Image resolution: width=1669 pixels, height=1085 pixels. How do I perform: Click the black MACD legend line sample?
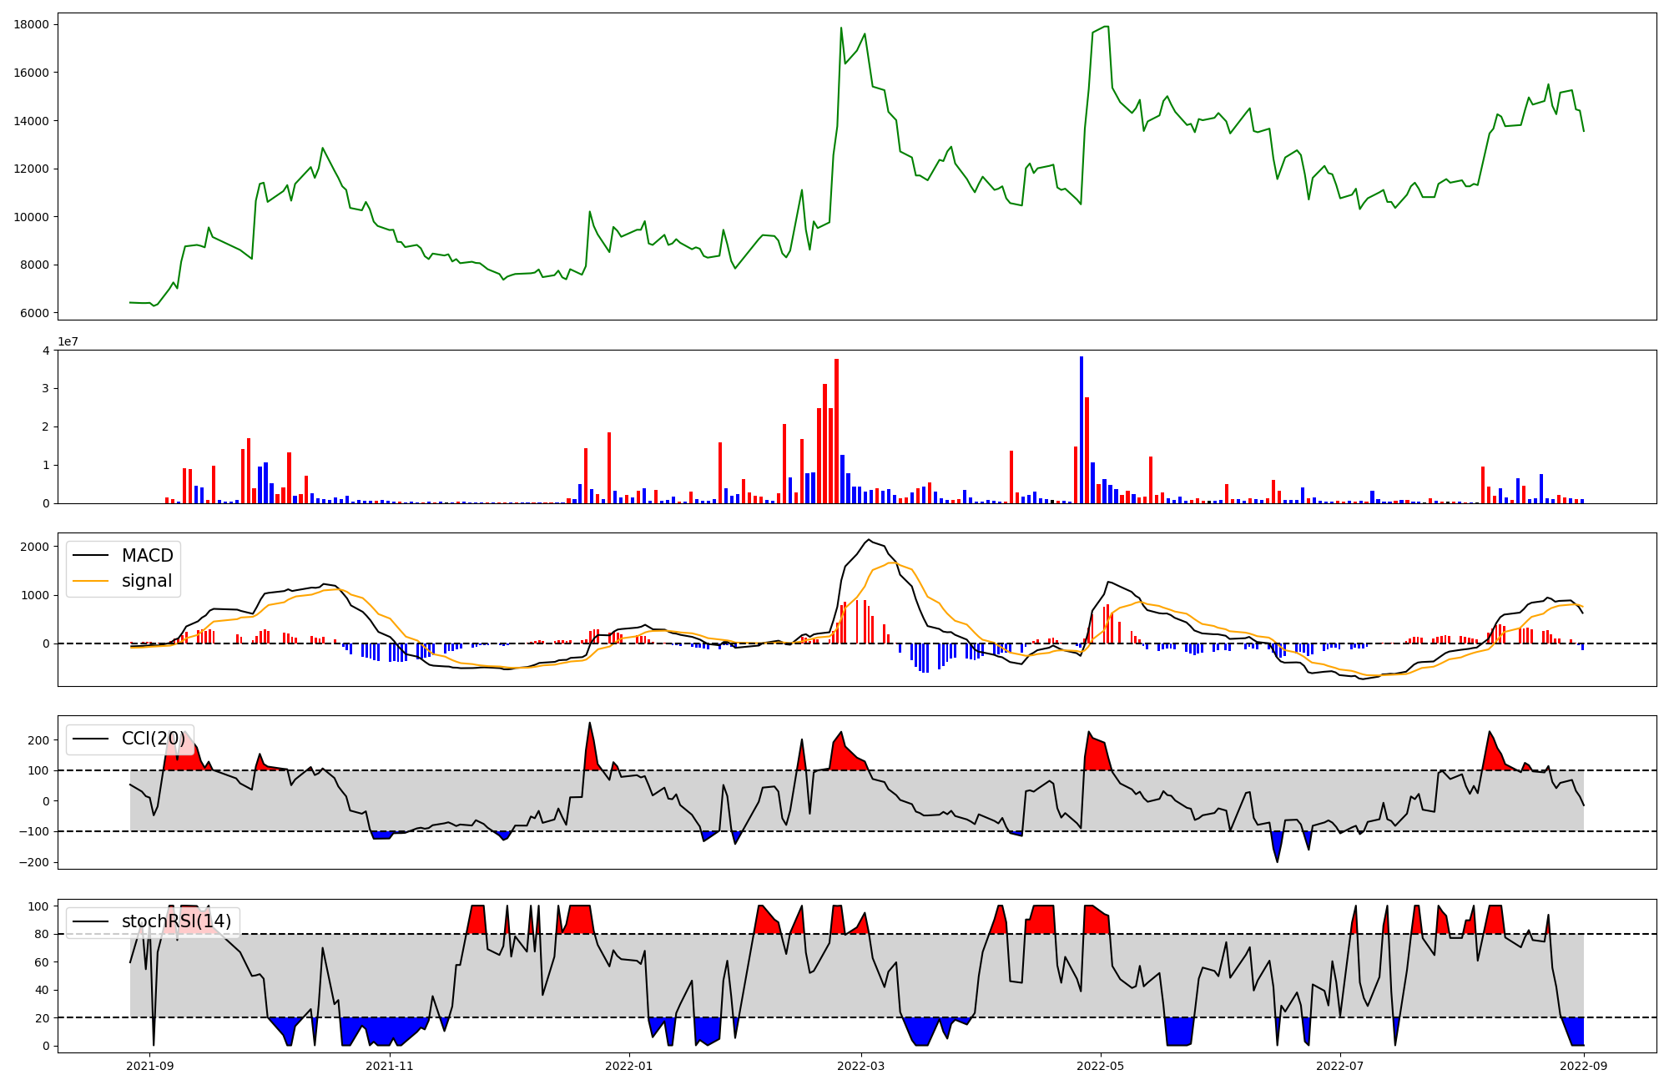91,556
